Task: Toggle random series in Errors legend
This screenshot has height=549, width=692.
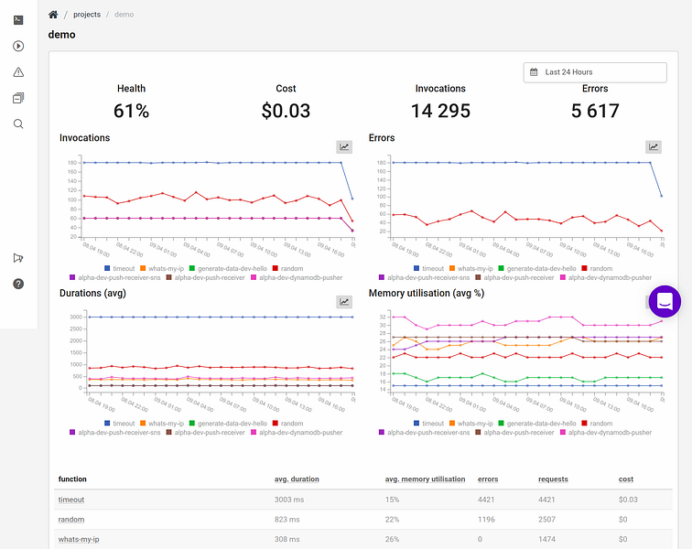Action: [x=597, y=268]
